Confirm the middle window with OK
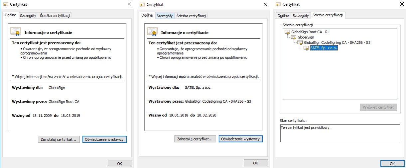This screenshot has width=406, height=168. coord(256,163)
